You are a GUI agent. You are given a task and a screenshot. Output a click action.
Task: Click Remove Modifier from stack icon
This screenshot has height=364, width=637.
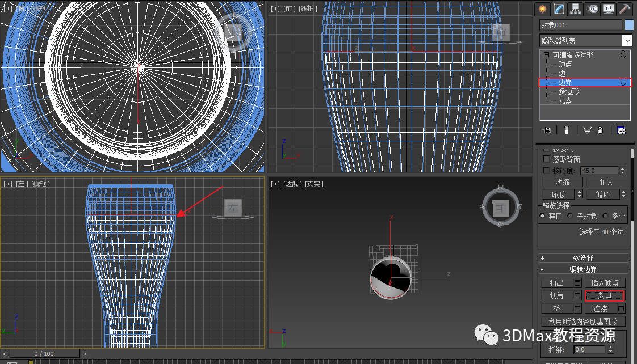tap(601, 130)
